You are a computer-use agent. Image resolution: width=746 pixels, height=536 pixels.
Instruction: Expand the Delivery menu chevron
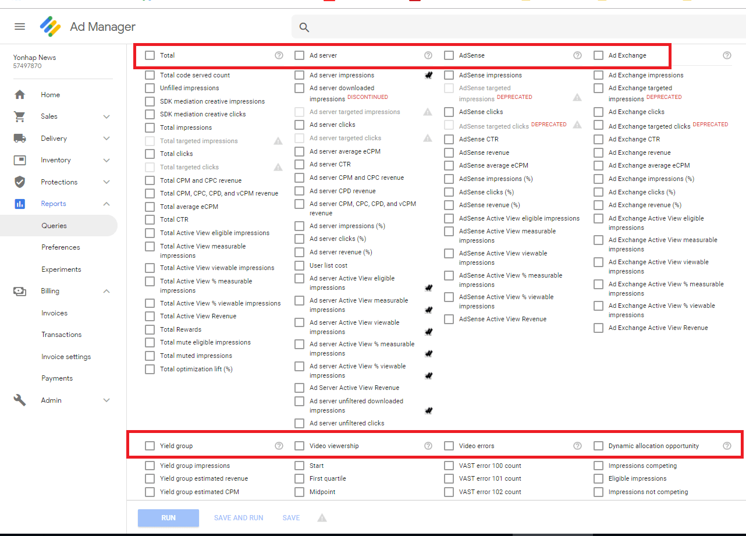pyautogui.click(x=106, y=139)
